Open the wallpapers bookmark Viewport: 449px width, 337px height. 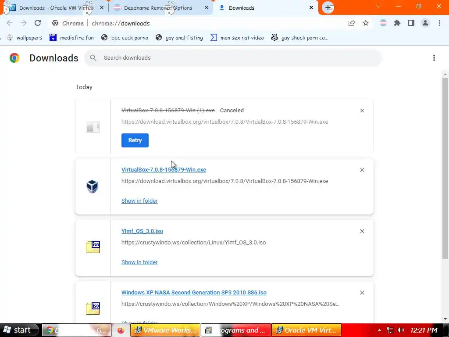tap(25, 38)
